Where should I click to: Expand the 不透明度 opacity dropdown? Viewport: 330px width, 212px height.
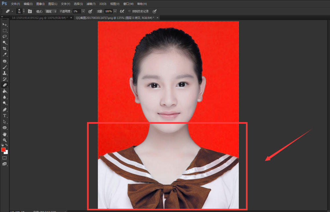(83, 11)
